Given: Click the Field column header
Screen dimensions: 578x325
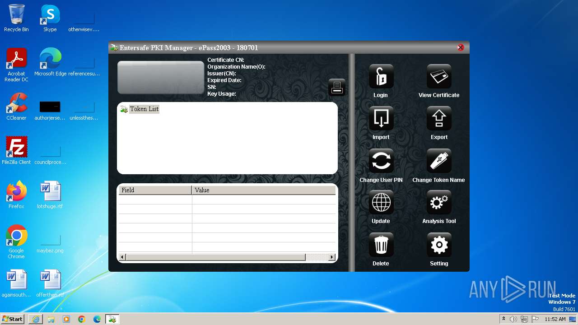Looking at the screenshot, I should click(155, 190).
